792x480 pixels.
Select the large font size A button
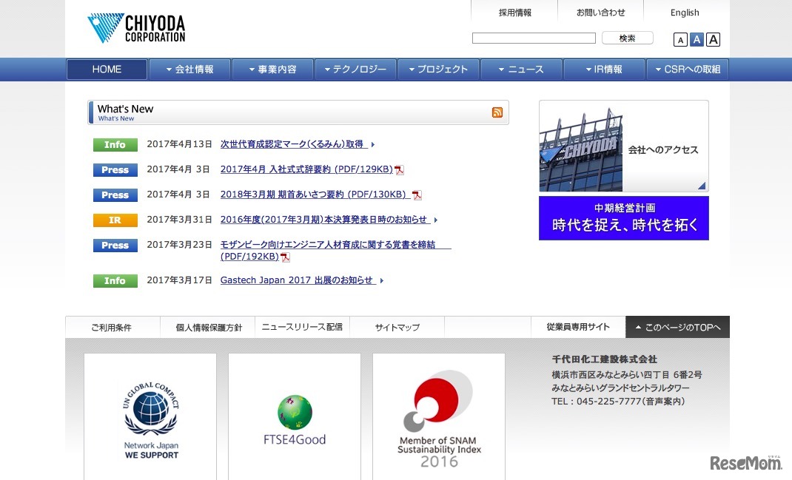(714, 39)
